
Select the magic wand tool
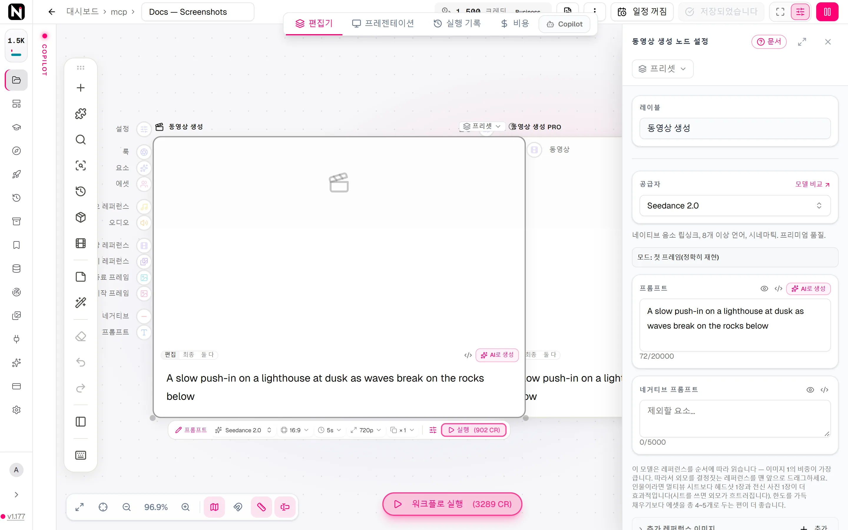tap(81, 302)
